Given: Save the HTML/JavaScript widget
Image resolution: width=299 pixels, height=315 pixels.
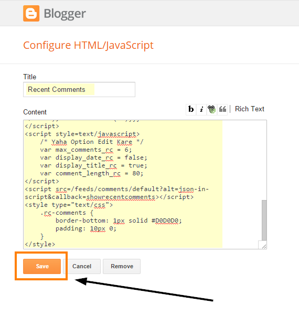Looking at the screenshot, I should coord(42,266).
